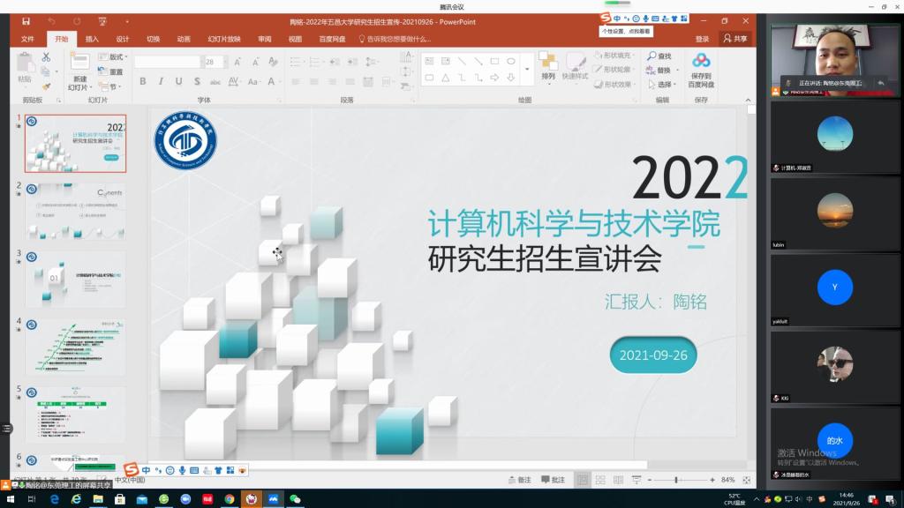Click the Find magnifier icon
The image size is (904, 508).
[652, 56]
